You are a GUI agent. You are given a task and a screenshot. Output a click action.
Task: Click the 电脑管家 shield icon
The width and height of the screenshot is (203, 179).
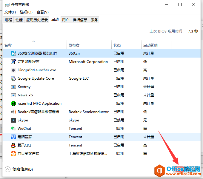click(13, 137)
